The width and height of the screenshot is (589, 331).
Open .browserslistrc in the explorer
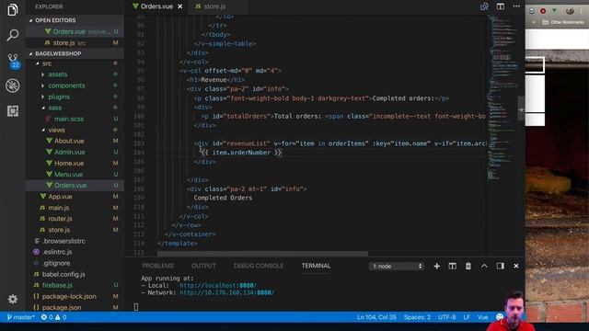pyautogui.click(x=64, y=241)
